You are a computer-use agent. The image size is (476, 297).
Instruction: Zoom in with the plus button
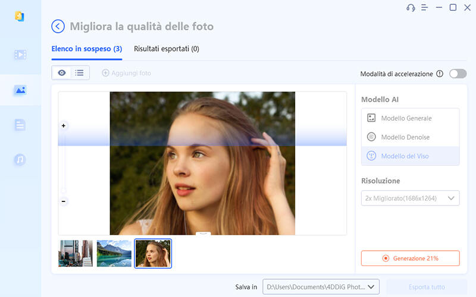pyautogui.click(x=64, y=126)
